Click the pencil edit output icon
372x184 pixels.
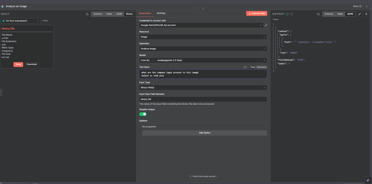(x=359, y=14)
